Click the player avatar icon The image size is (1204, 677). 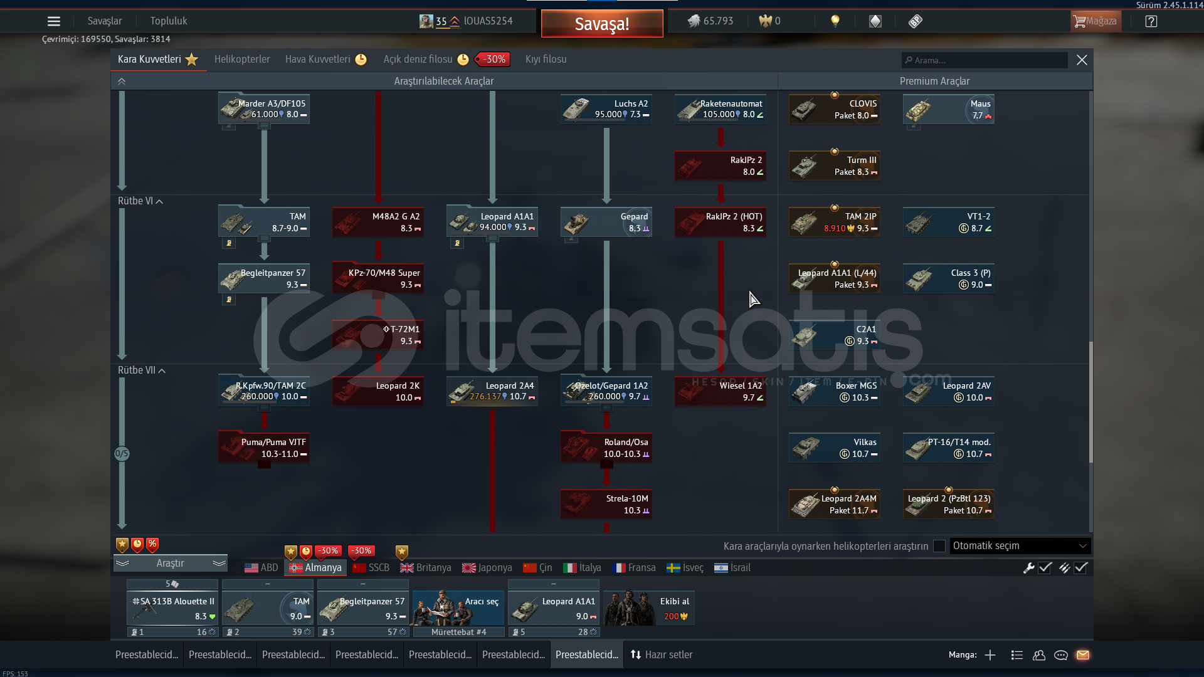tap(426, 21)
